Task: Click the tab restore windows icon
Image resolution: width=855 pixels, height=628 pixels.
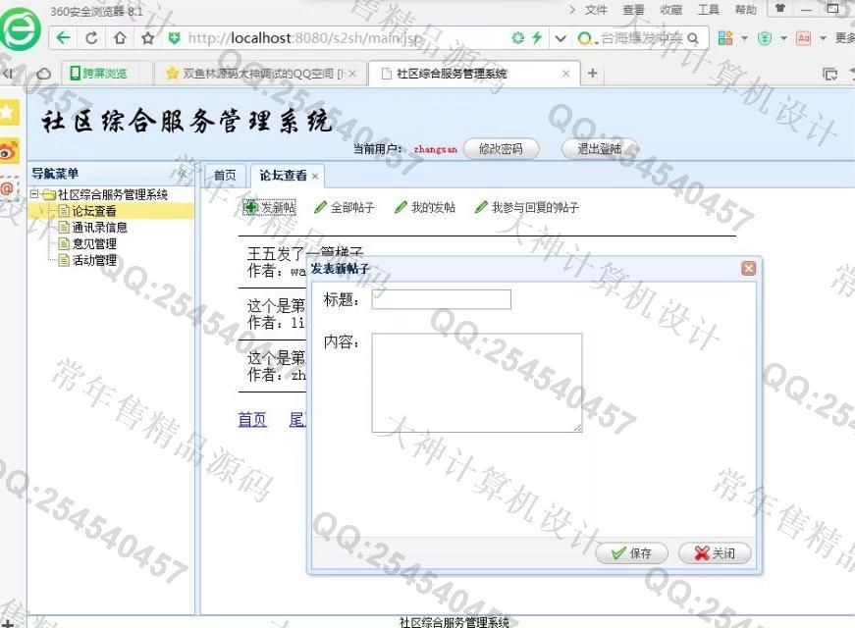Action: pos(829,74)
